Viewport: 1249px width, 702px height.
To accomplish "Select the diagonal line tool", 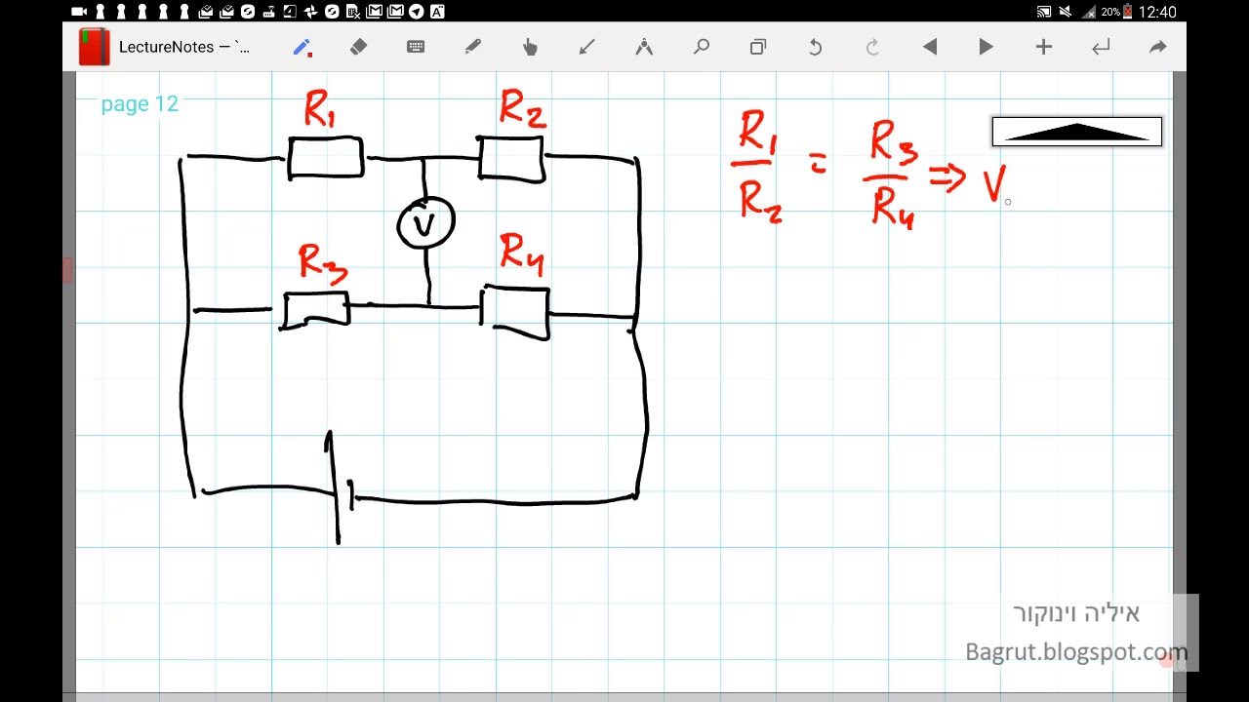I will tap(586, 47).
